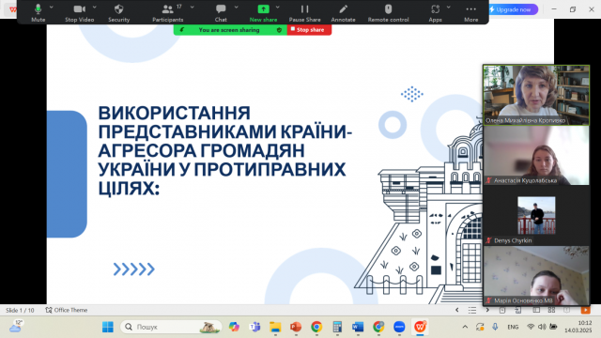Select Марія Основенко video thumbnail

click(x=536, y=275)
